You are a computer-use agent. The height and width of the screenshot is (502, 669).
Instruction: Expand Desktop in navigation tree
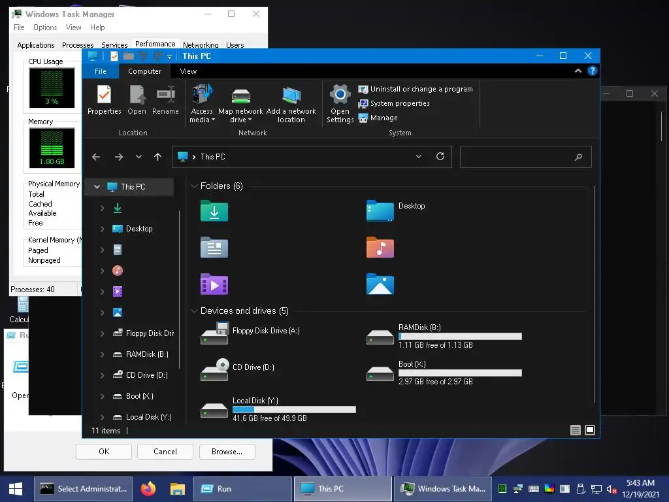(x=102, y=229)
